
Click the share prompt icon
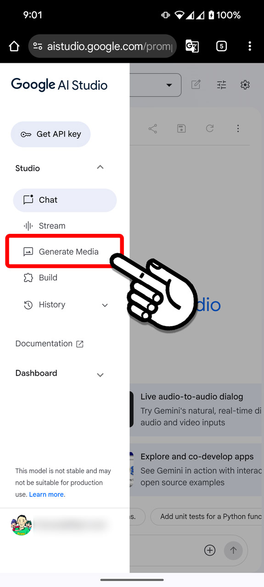(153, 128)
